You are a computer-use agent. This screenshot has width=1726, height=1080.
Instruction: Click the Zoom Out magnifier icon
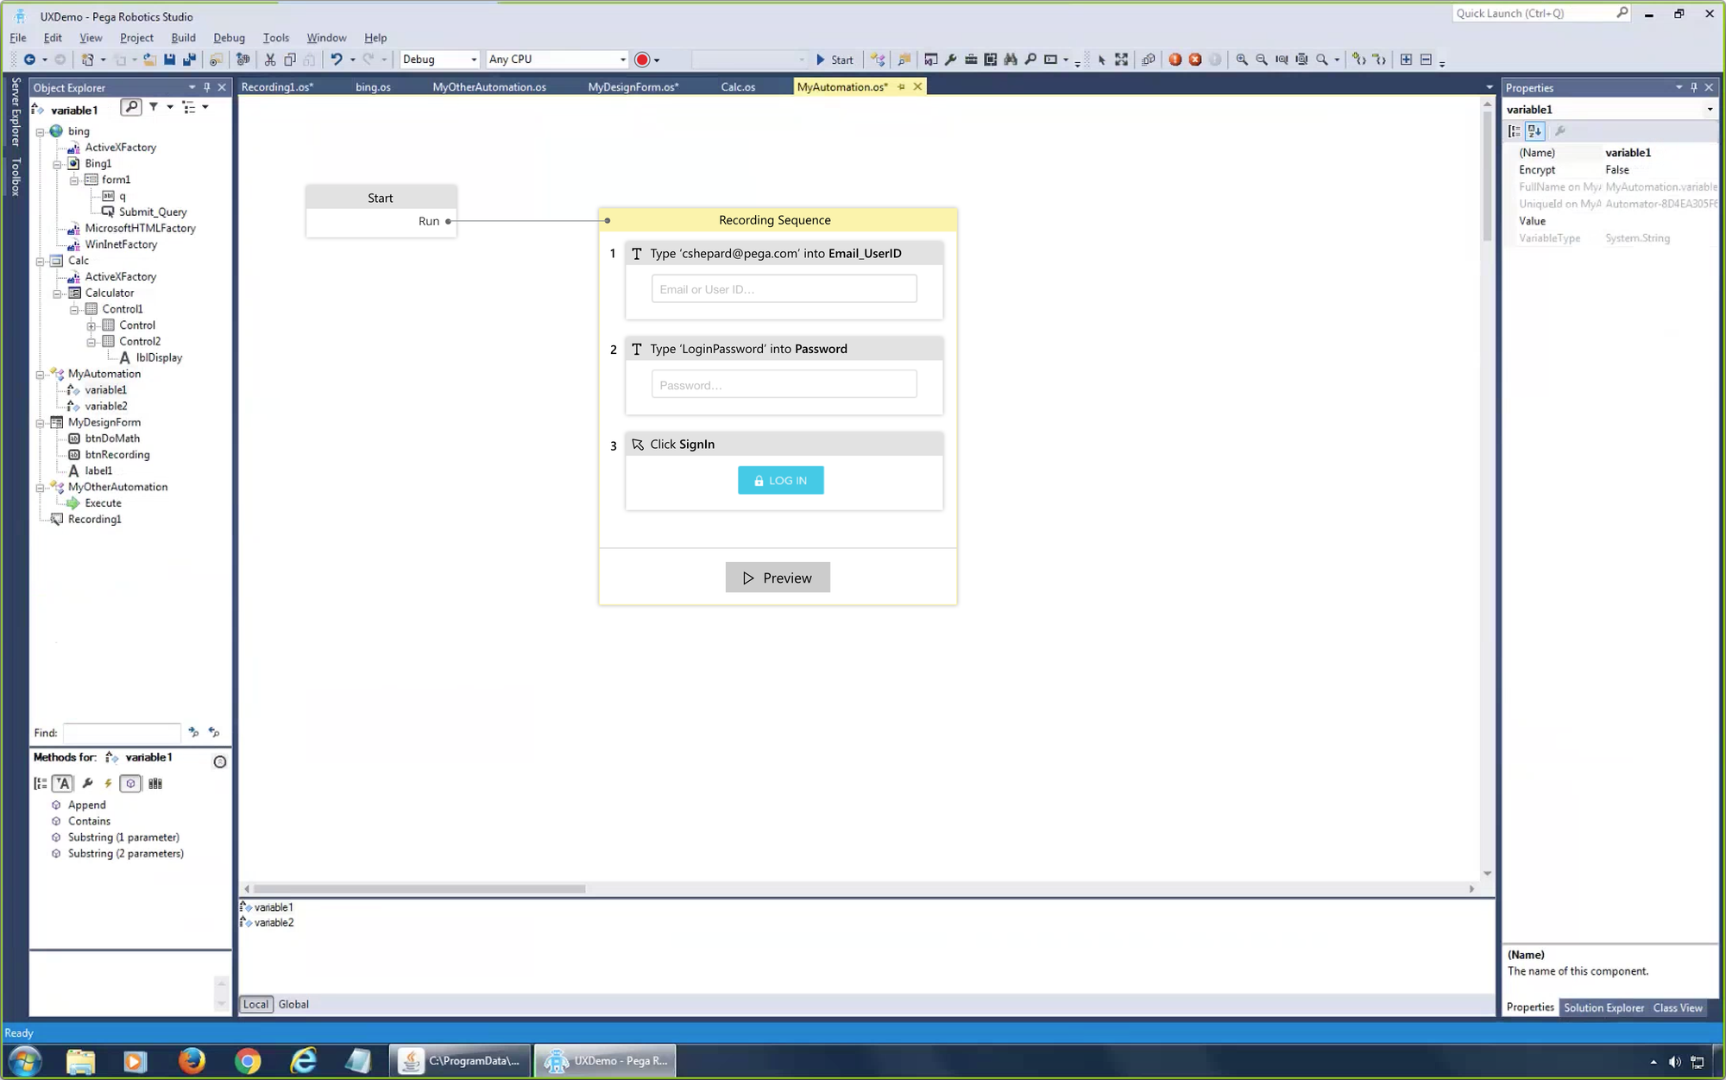coord(1261,60)
